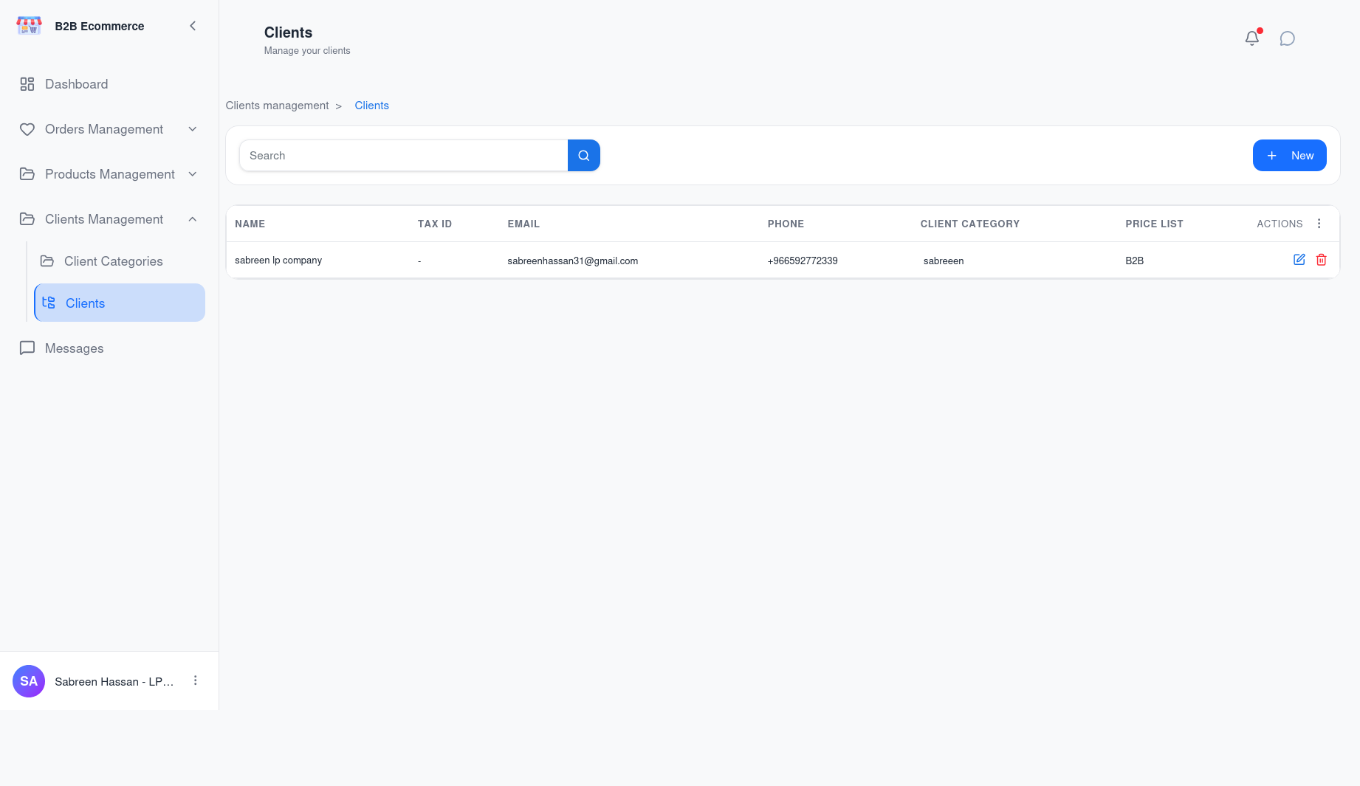1360x786 pixels.
Task: Expand the Orders Management menu chevron
Action: [x=193, y=129]
